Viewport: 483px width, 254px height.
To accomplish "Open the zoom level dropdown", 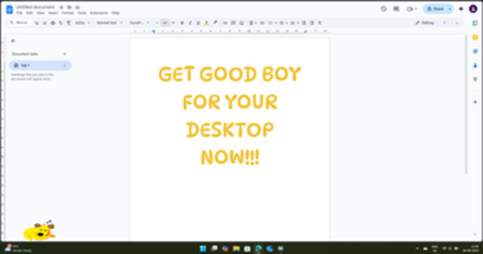I will click(83, 23).
